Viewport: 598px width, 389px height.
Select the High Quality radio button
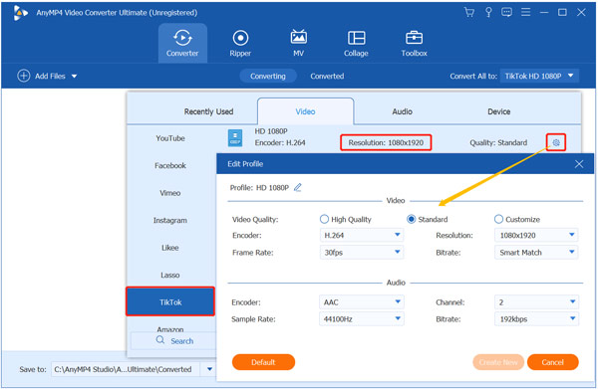[x=324, y=219]
